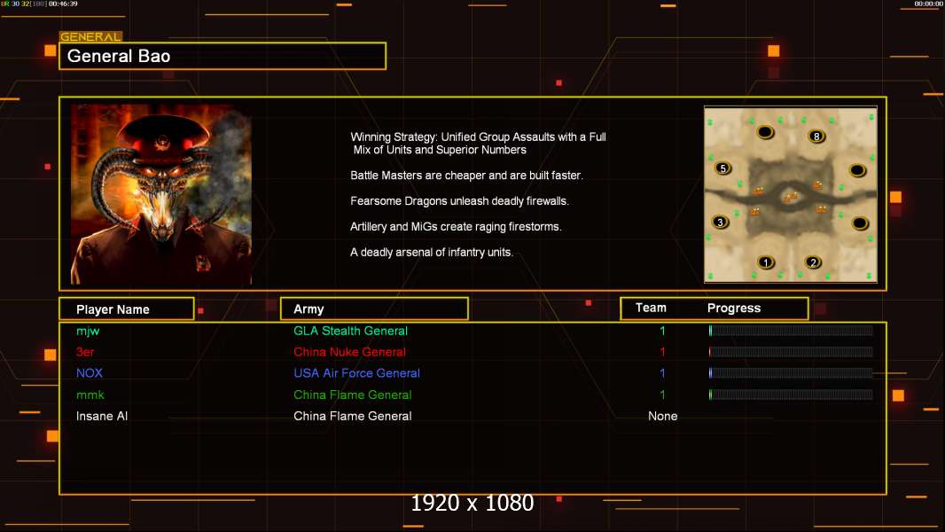The width and height of the screenshot is (945, 532).
Task: Select the Insane AI player row
Action: coord(472,416)
